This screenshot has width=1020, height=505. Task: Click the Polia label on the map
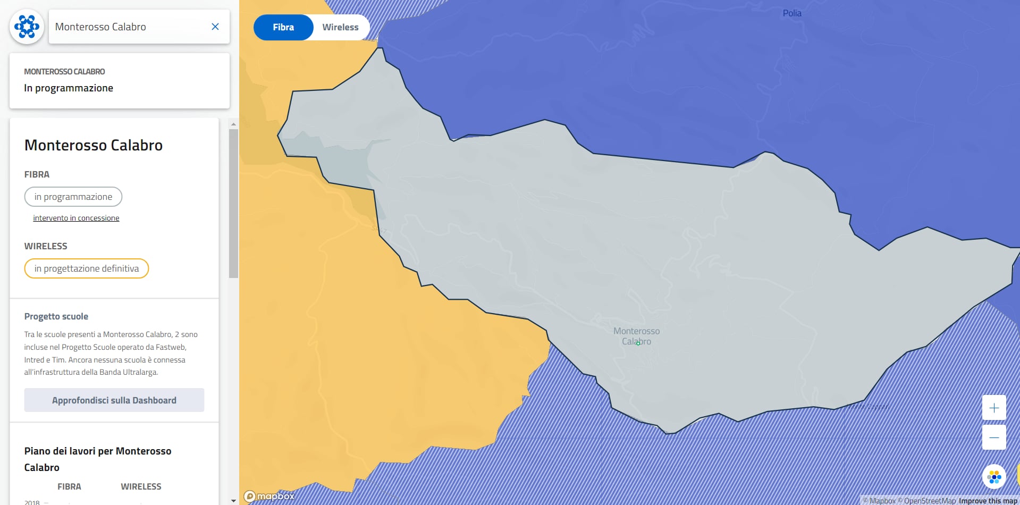click(x=792, y=13)
